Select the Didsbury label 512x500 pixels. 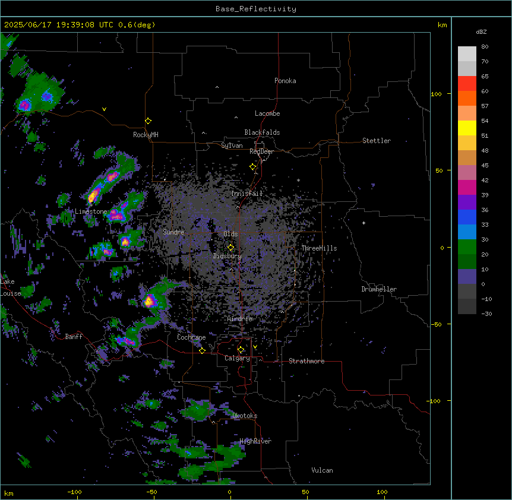(x=227, y=256)
